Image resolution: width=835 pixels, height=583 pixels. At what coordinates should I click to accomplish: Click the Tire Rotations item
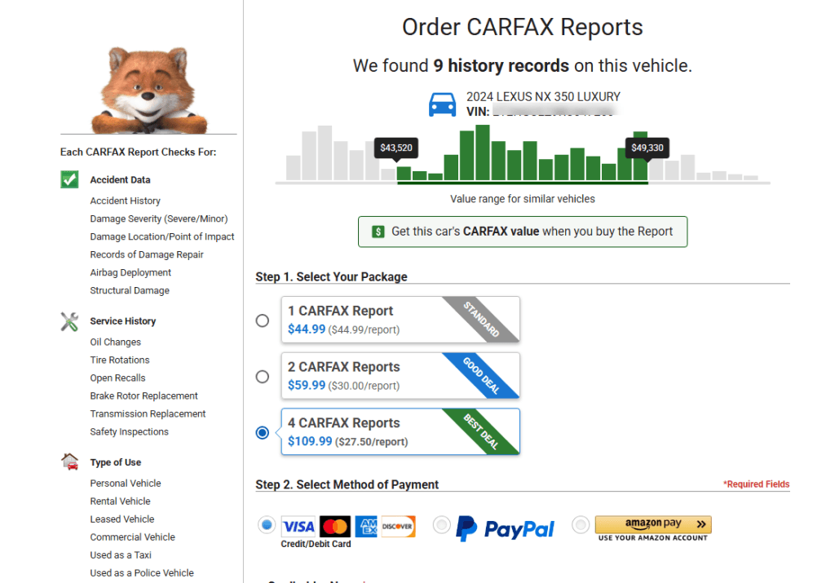(x=120, y=360)
